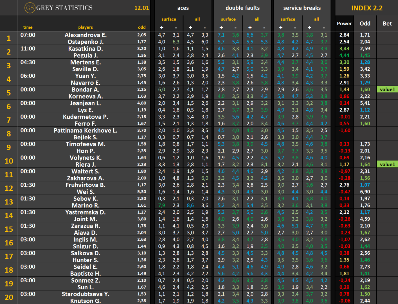
Task: Click the Power column header
Action: pyautogui.click(x=344, y=24)
